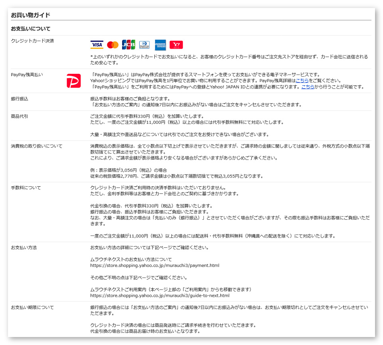Click the American Express logo

pyautogui.click(x=160, y=45)
